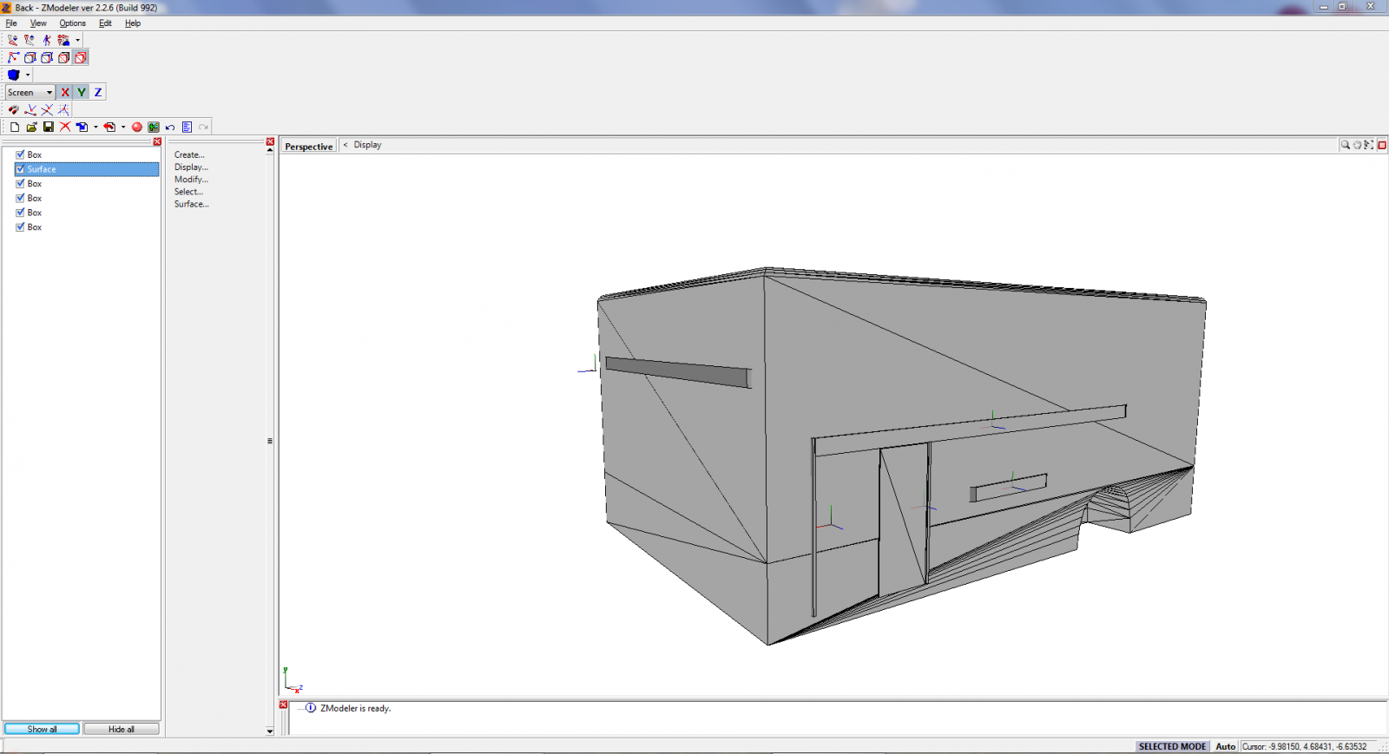
Task: Click the save floppy disk icon
Action: (x=49, y=127)
